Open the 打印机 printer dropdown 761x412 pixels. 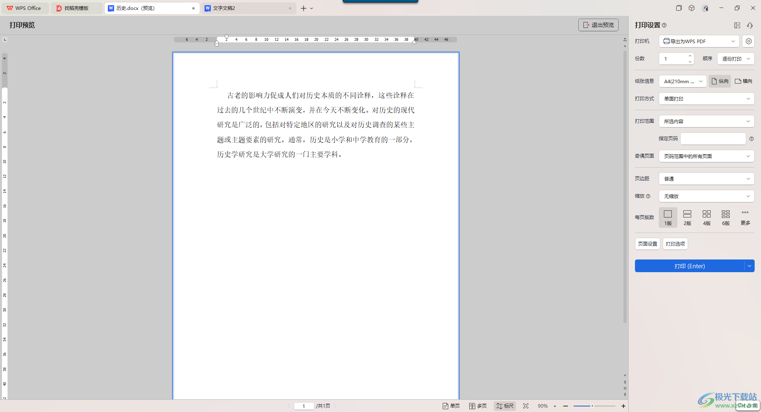point(699,41)
